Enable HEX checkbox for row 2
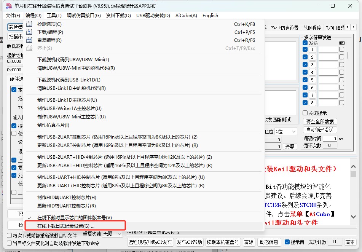The height and width of the screenshot is (252, 362). (x=342, y=57)
